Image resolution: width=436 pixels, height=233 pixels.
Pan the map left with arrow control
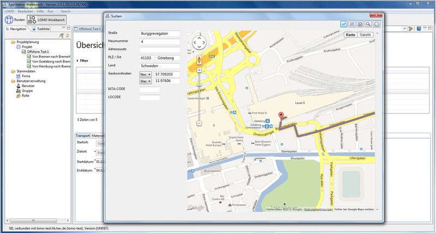pos(195,43)
